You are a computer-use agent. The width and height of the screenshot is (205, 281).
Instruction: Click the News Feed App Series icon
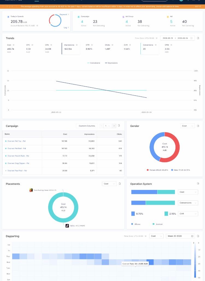click(x=31, y=190)
